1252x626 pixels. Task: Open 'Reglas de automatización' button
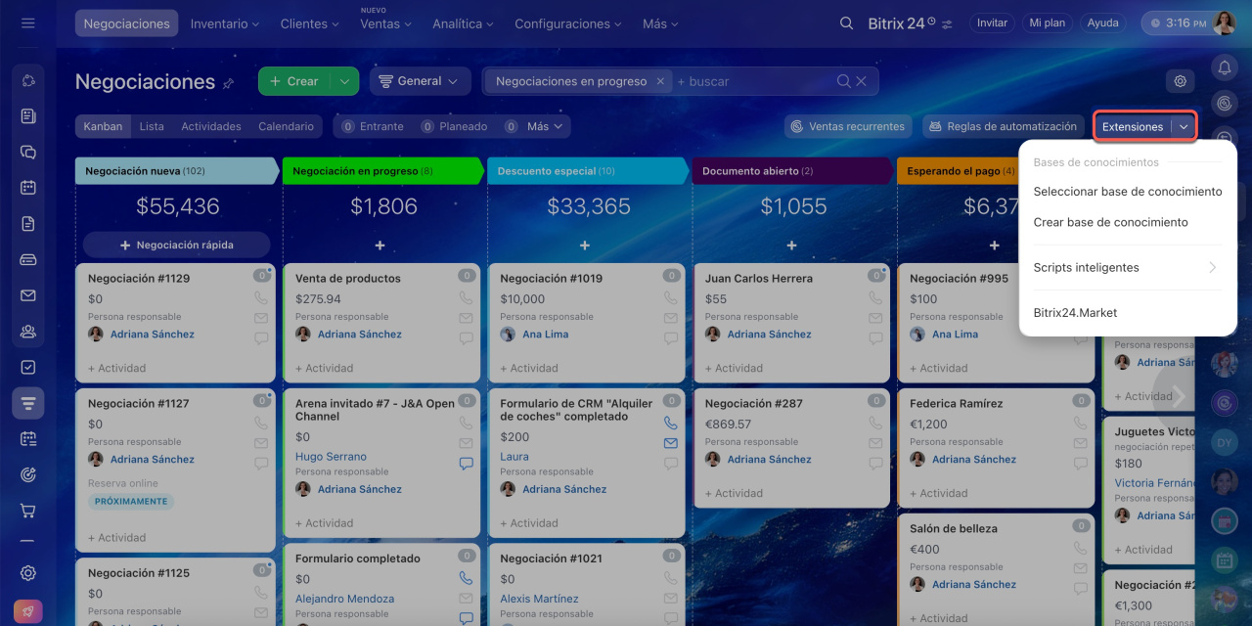(1005, 126)
